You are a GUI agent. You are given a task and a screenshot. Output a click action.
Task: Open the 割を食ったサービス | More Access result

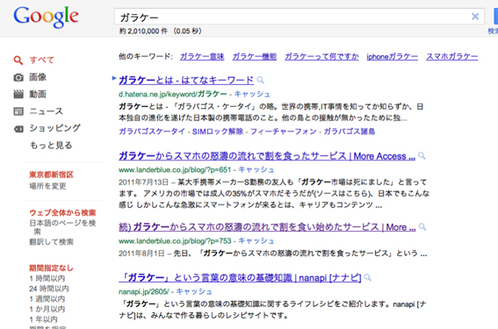tap(267, 156)
